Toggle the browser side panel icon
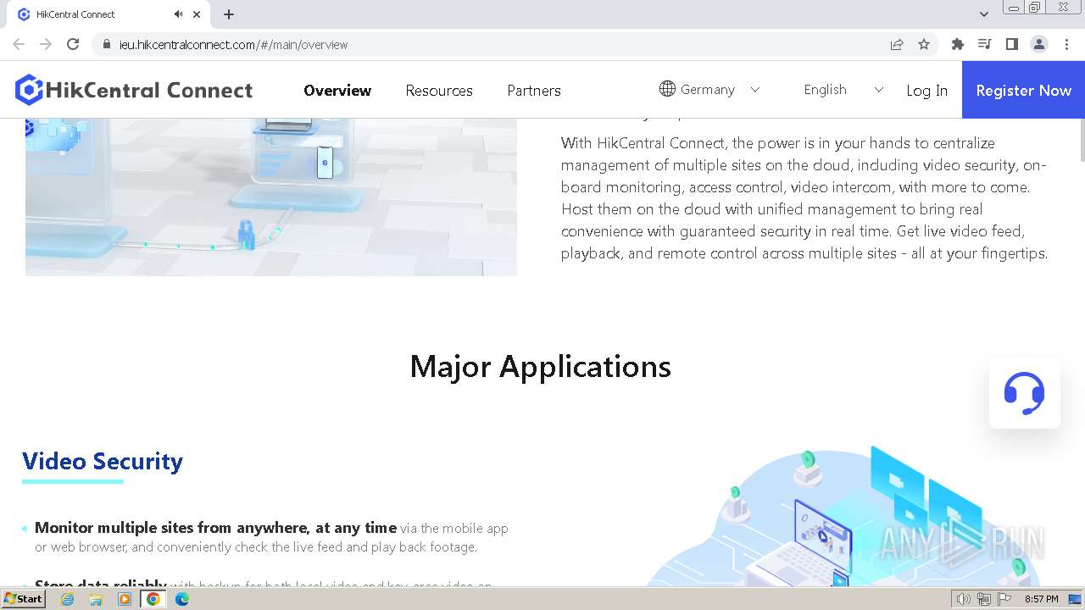Image resolution: width=1085 pixels, height=610 pixels. [1012, 44]
